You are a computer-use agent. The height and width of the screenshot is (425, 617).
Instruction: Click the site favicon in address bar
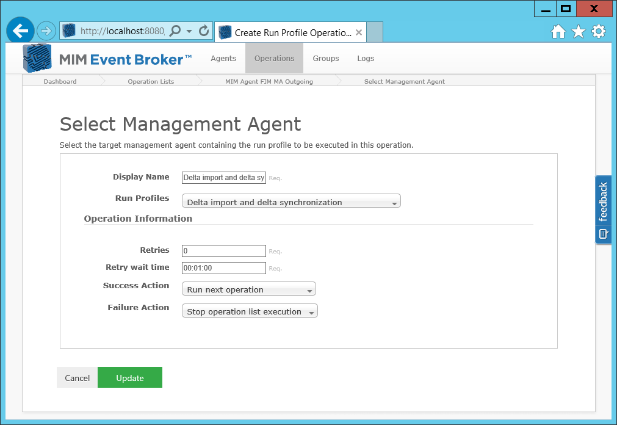pos(69,31)
